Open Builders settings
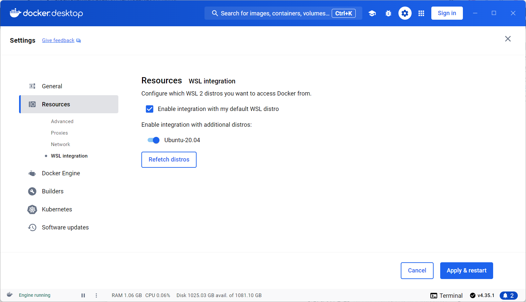526x302 pixels. (x=69, y=191)
